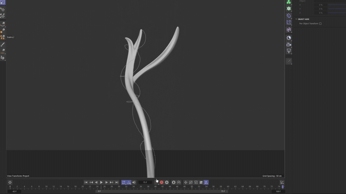Click the Z value field showing 0 %

point(320,13)
